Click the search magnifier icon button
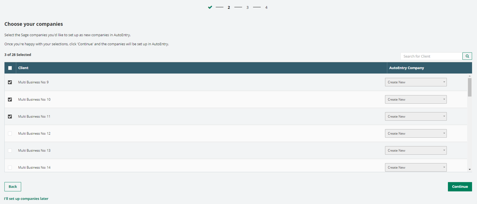 pos(467,56)
